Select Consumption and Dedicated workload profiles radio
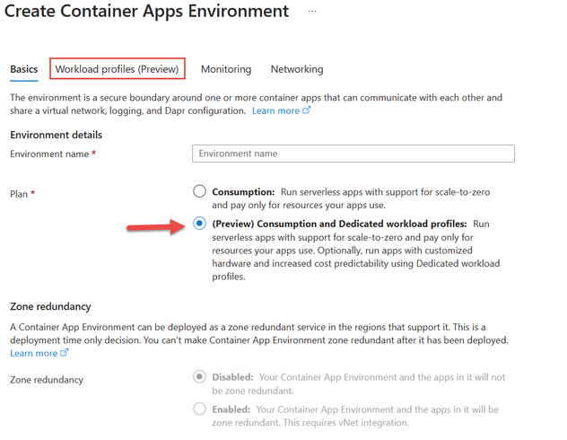567x440 pixels. [x=199, y=224]
